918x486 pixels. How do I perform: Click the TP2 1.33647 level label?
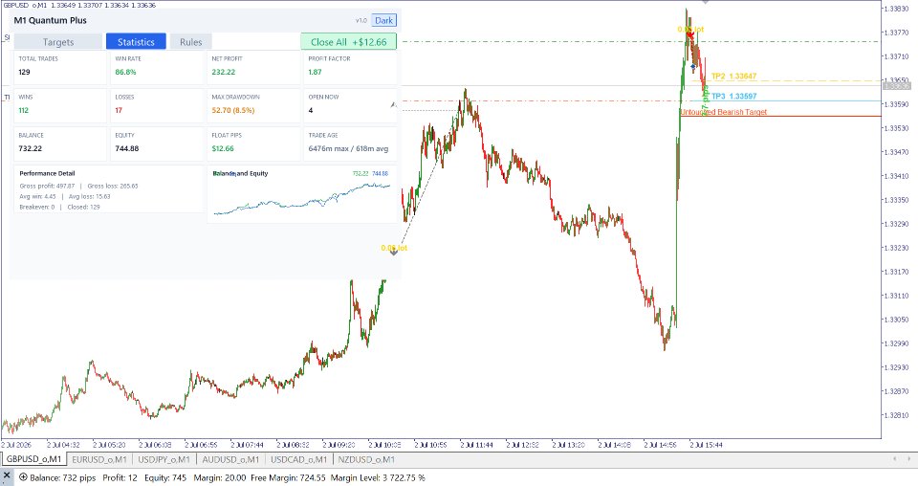pyautogui.click(x=734, y=77)
